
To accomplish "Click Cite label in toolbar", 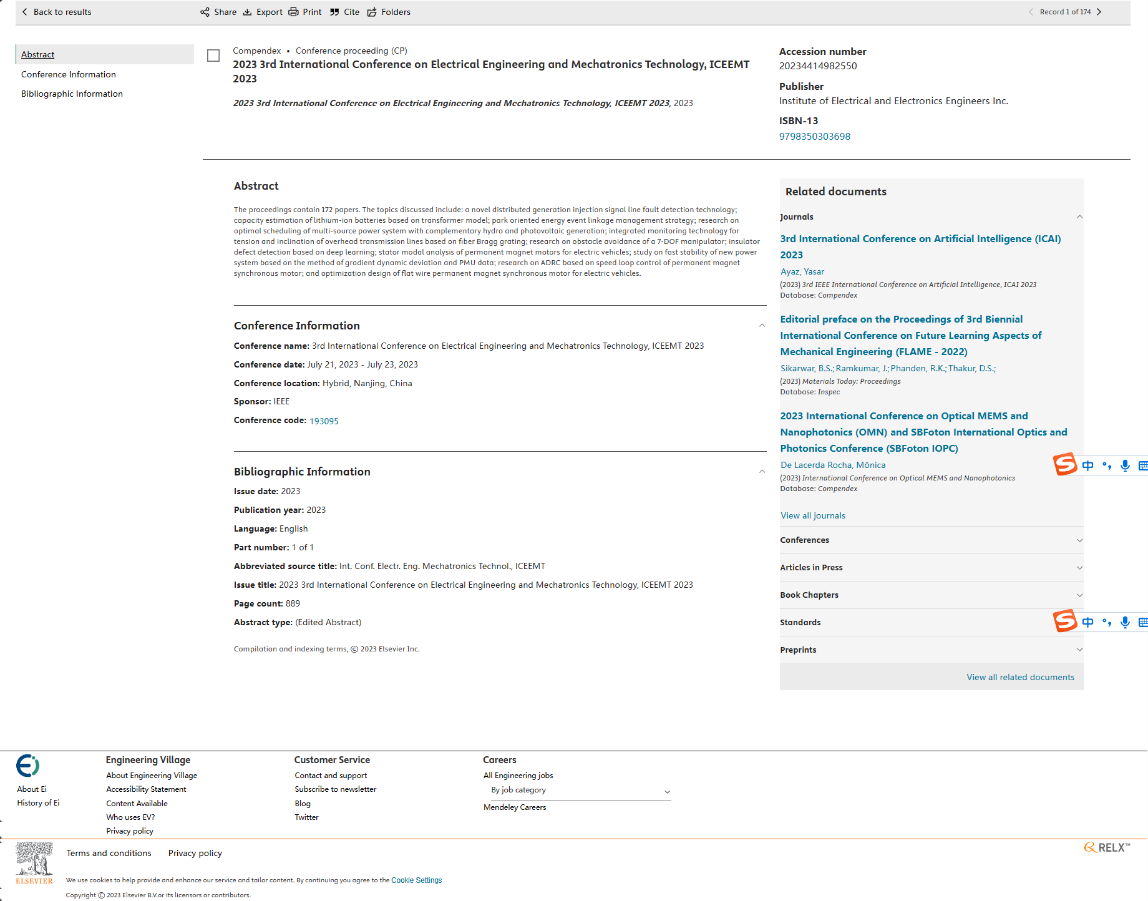I will (352, 12).
